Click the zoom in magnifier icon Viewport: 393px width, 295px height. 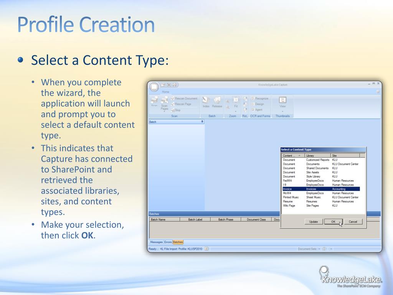(x=228, y=101)
